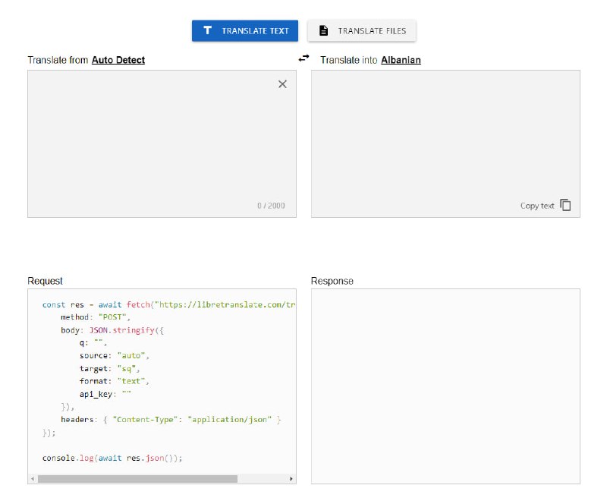607x501 pixels.
Task: Click document icon on Translate Files button
Action: (324, 31)
